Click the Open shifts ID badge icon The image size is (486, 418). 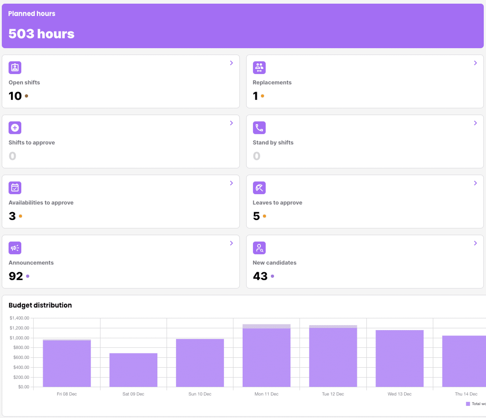(x=15, y=68)
